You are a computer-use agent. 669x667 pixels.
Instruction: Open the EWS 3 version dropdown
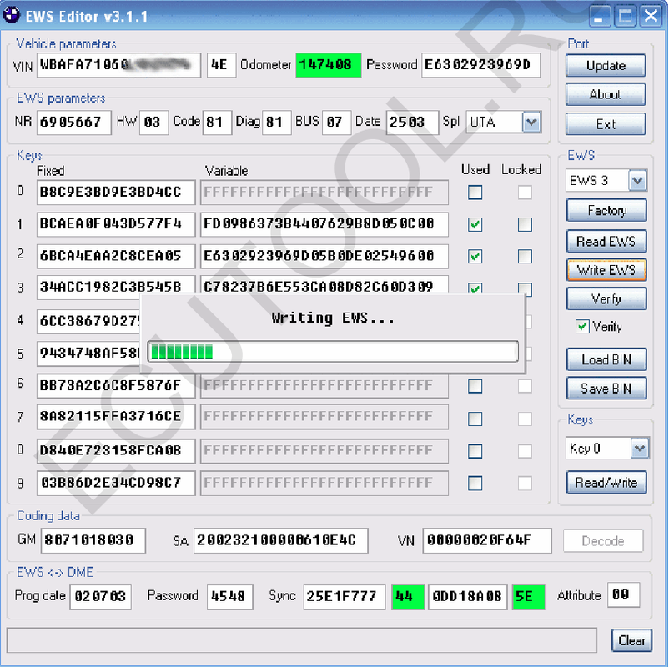point(637,180)
